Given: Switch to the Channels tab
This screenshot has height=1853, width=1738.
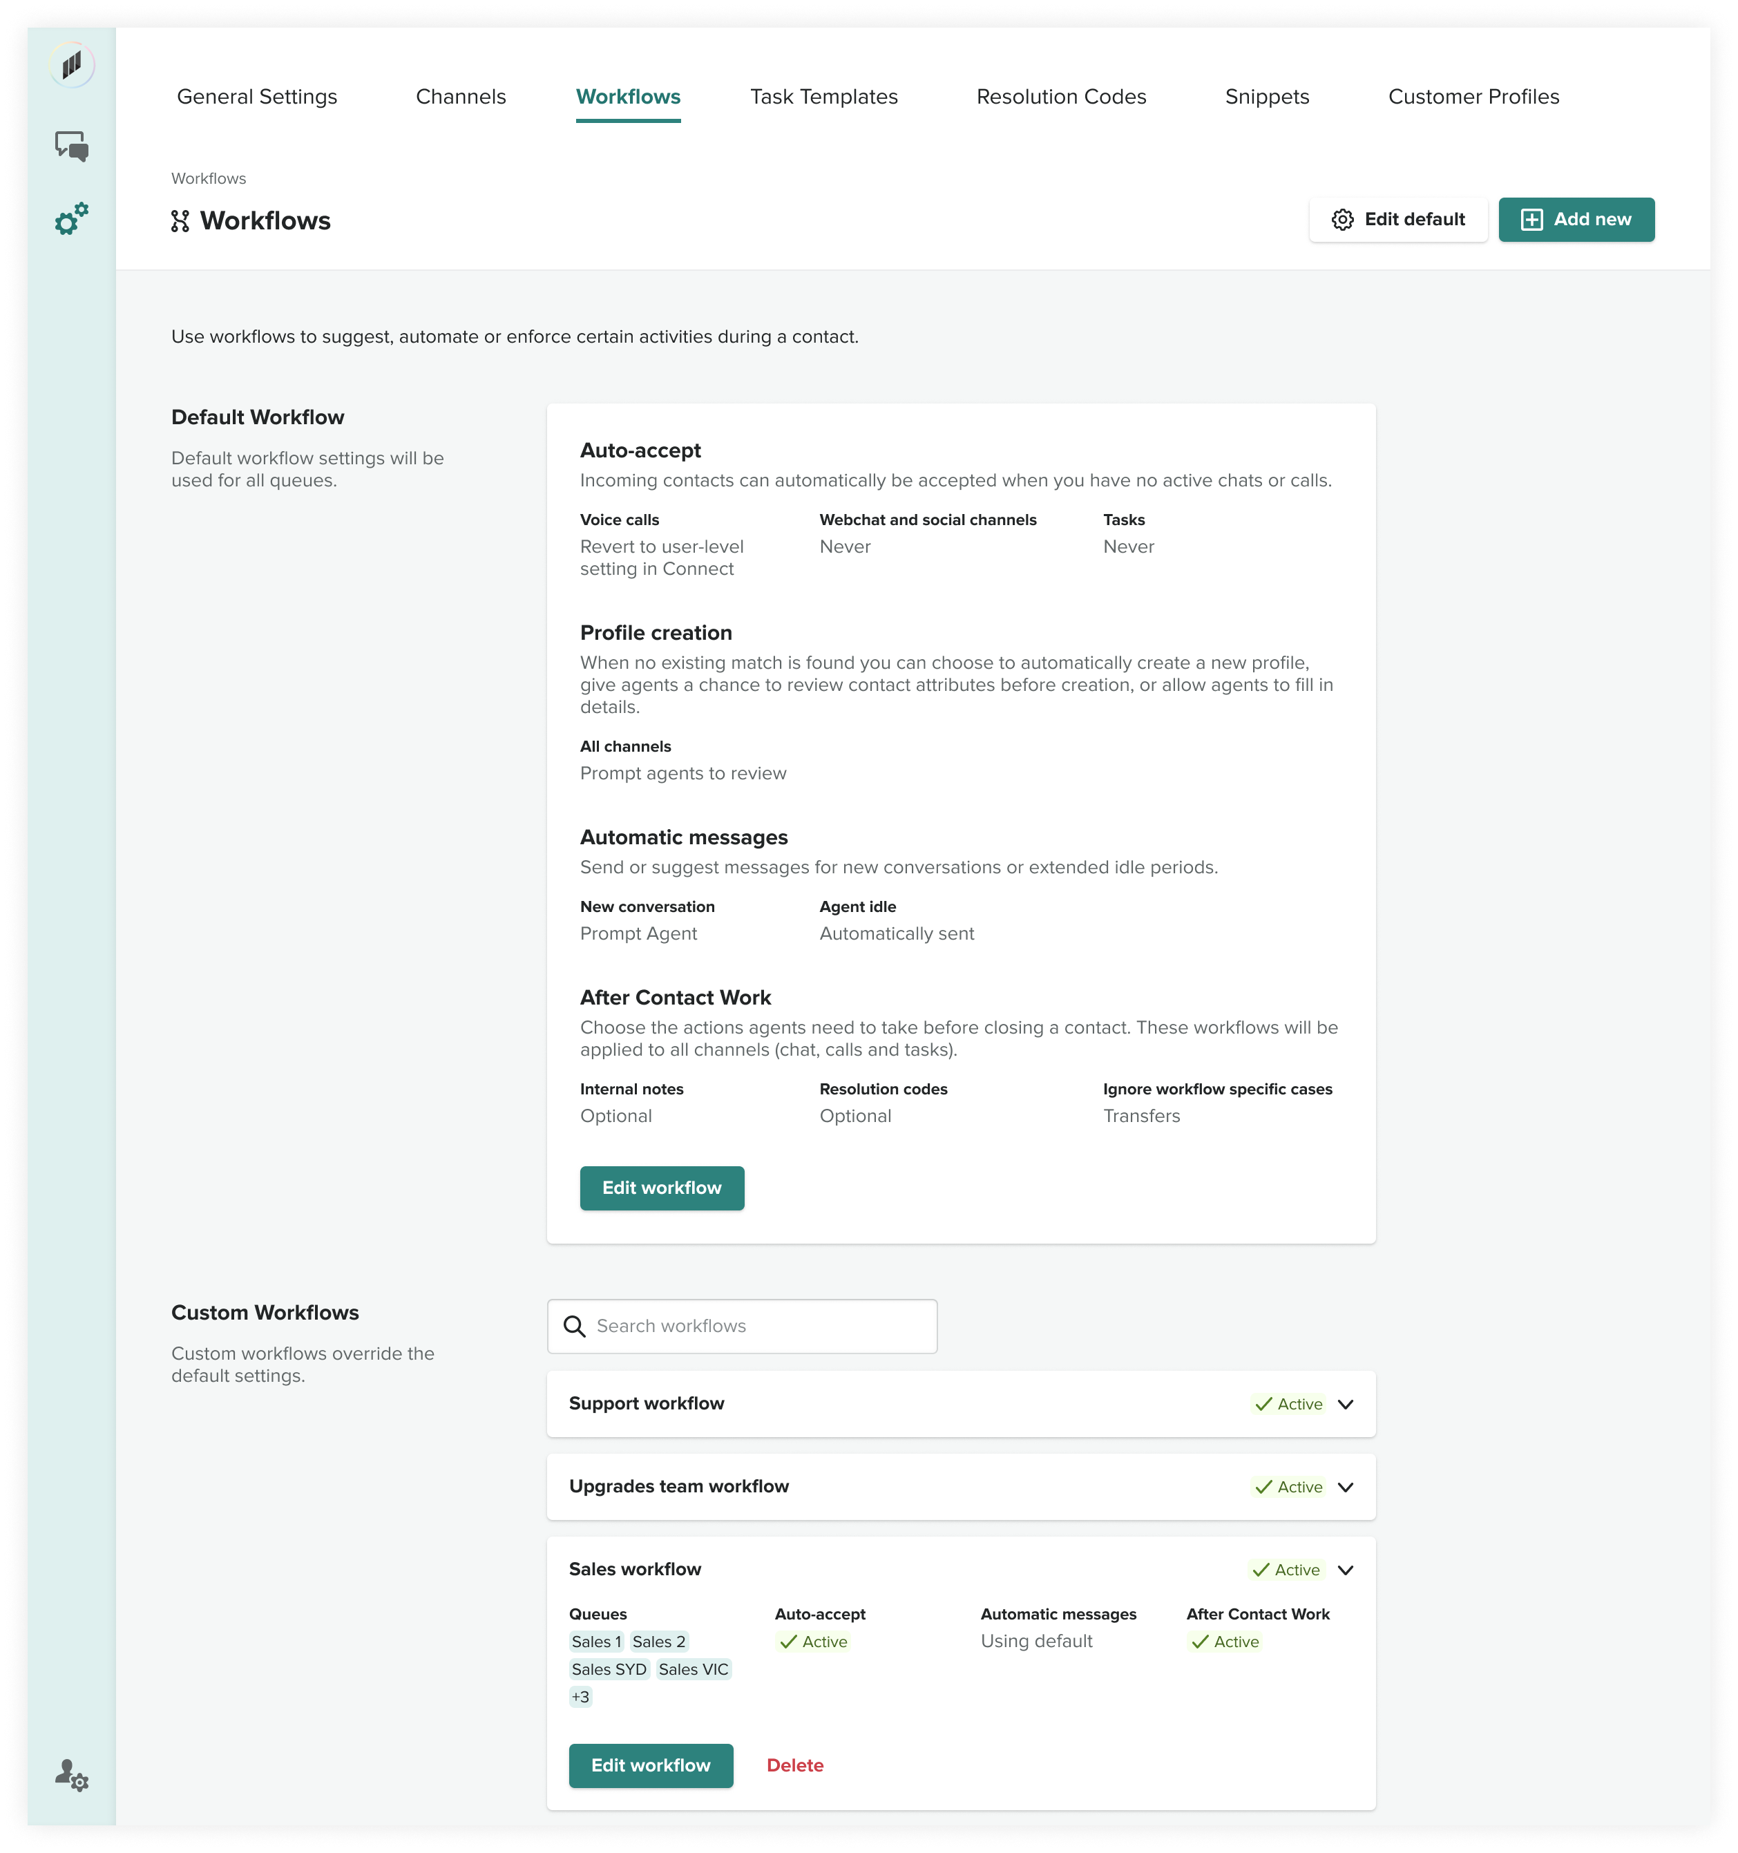Looking at the screenshot, I should point(460,97).
